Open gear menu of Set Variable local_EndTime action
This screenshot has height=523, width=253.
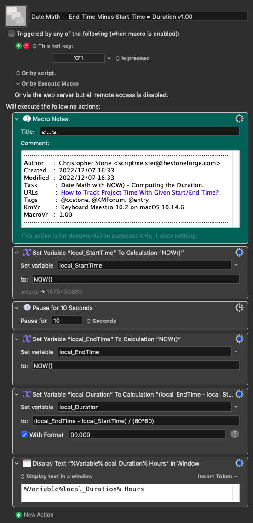[x=239, y=339]
